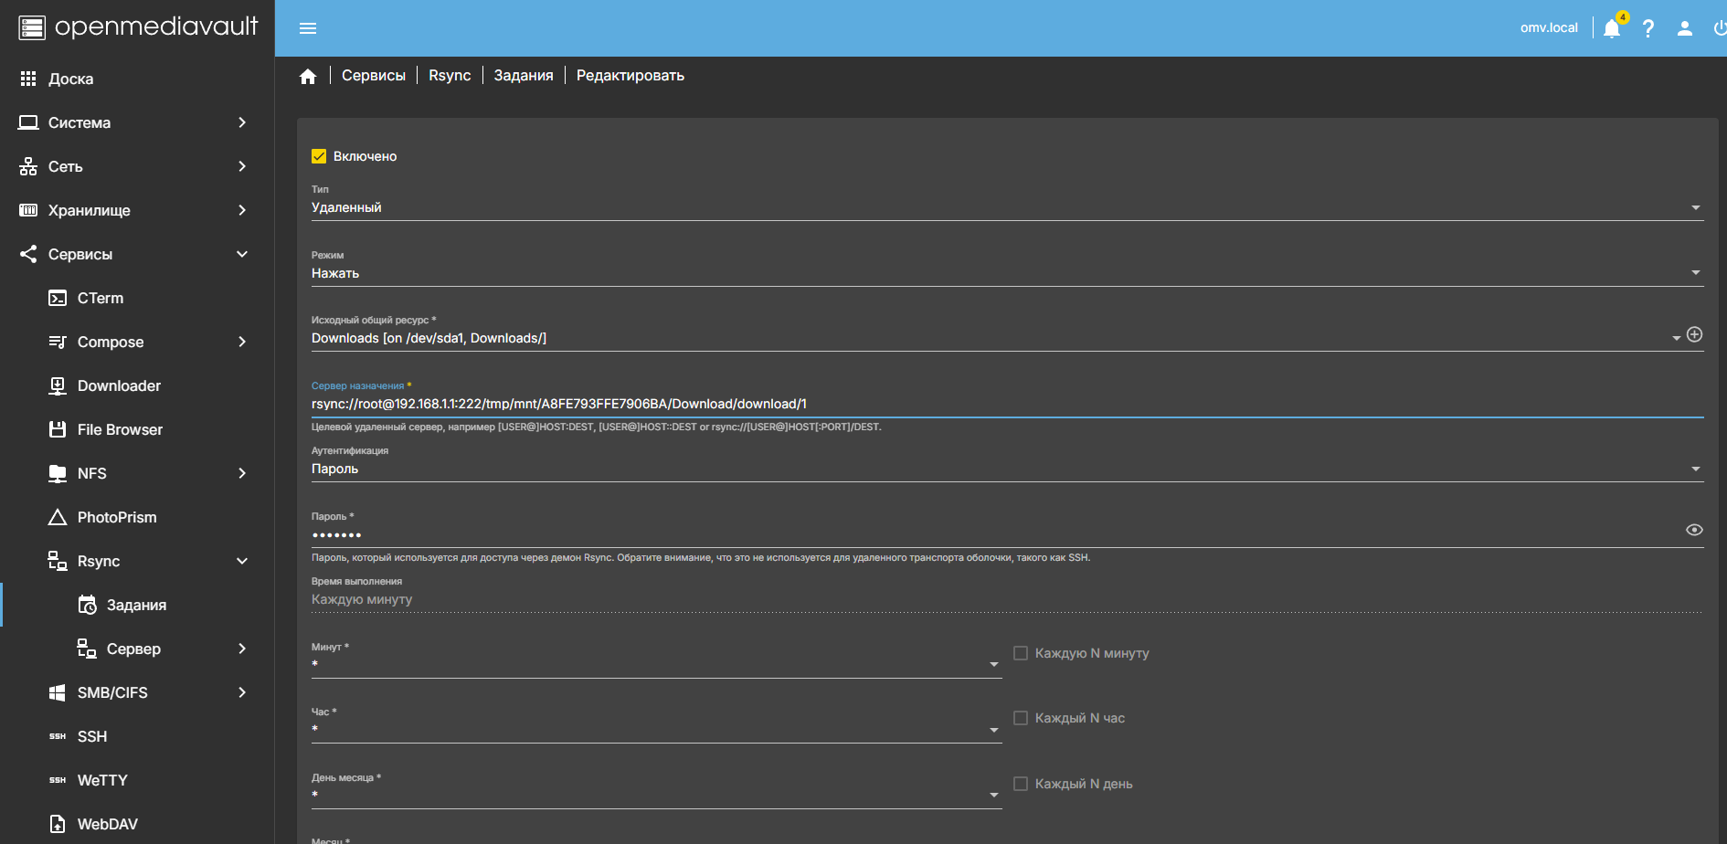The image size is (1727, 844).
Task: Open the Аутентификация dropdown
Action: [1005, 469]
